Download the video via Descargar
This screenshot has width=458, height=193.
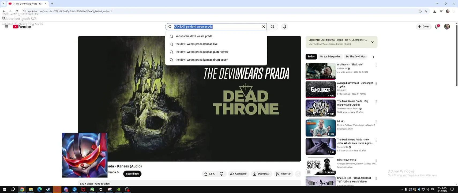point(261,174)
